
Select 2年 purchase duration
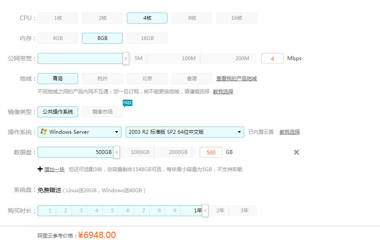(x=221, y=211)
